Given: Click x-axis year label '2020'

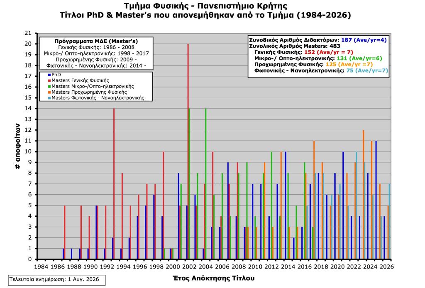Looking at the screenshot, I should (x=337, y=267).
